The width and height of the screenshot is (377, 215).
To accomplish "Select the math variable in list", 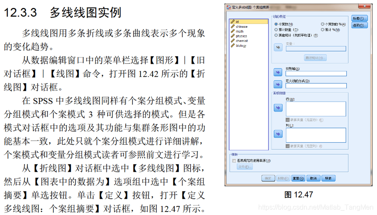I will (249, 31).
